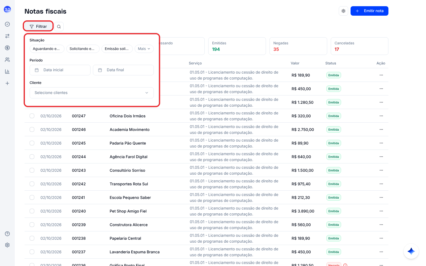This screenshot has height=266, width=426.
Task: Open actions menu for Oficina Dois Irmãos row
Action: tap(381, 116)
